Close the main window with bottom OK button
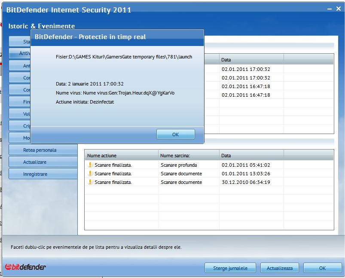The width and height of the screenshot is (345, 278). pos(322,268)
